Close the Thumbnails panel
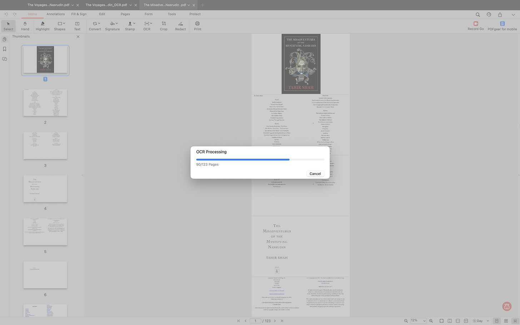Screen dimensions: 520x325 pos(78,37)
